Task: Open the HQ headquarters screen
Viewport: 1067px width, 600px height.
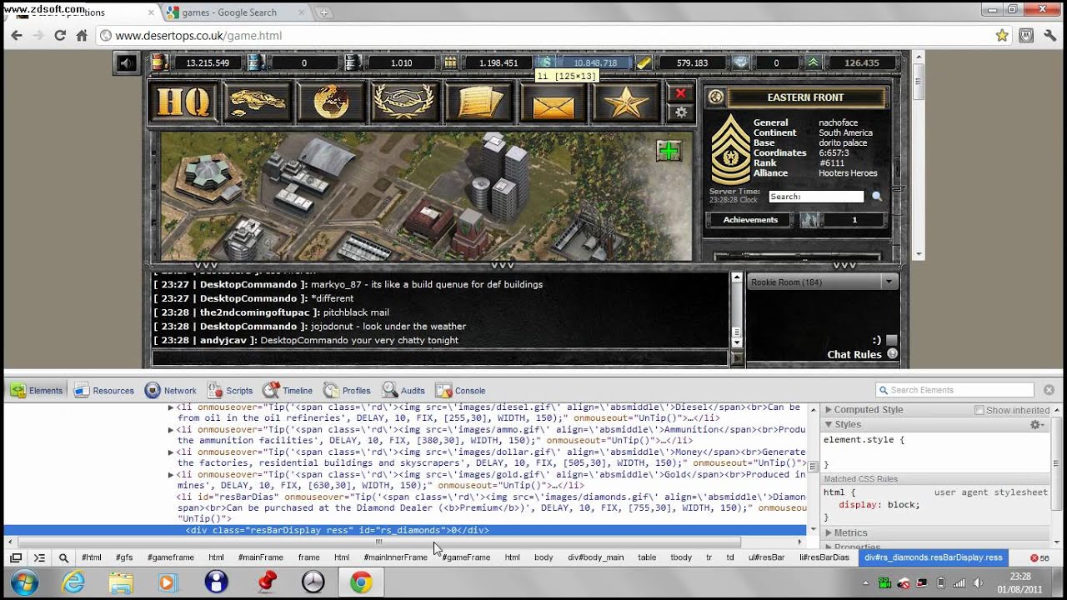Action: click(183, 102)
